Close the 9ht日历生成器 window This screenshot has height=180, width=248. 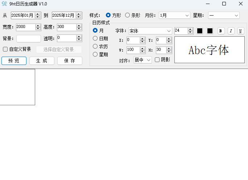[240, 4]
